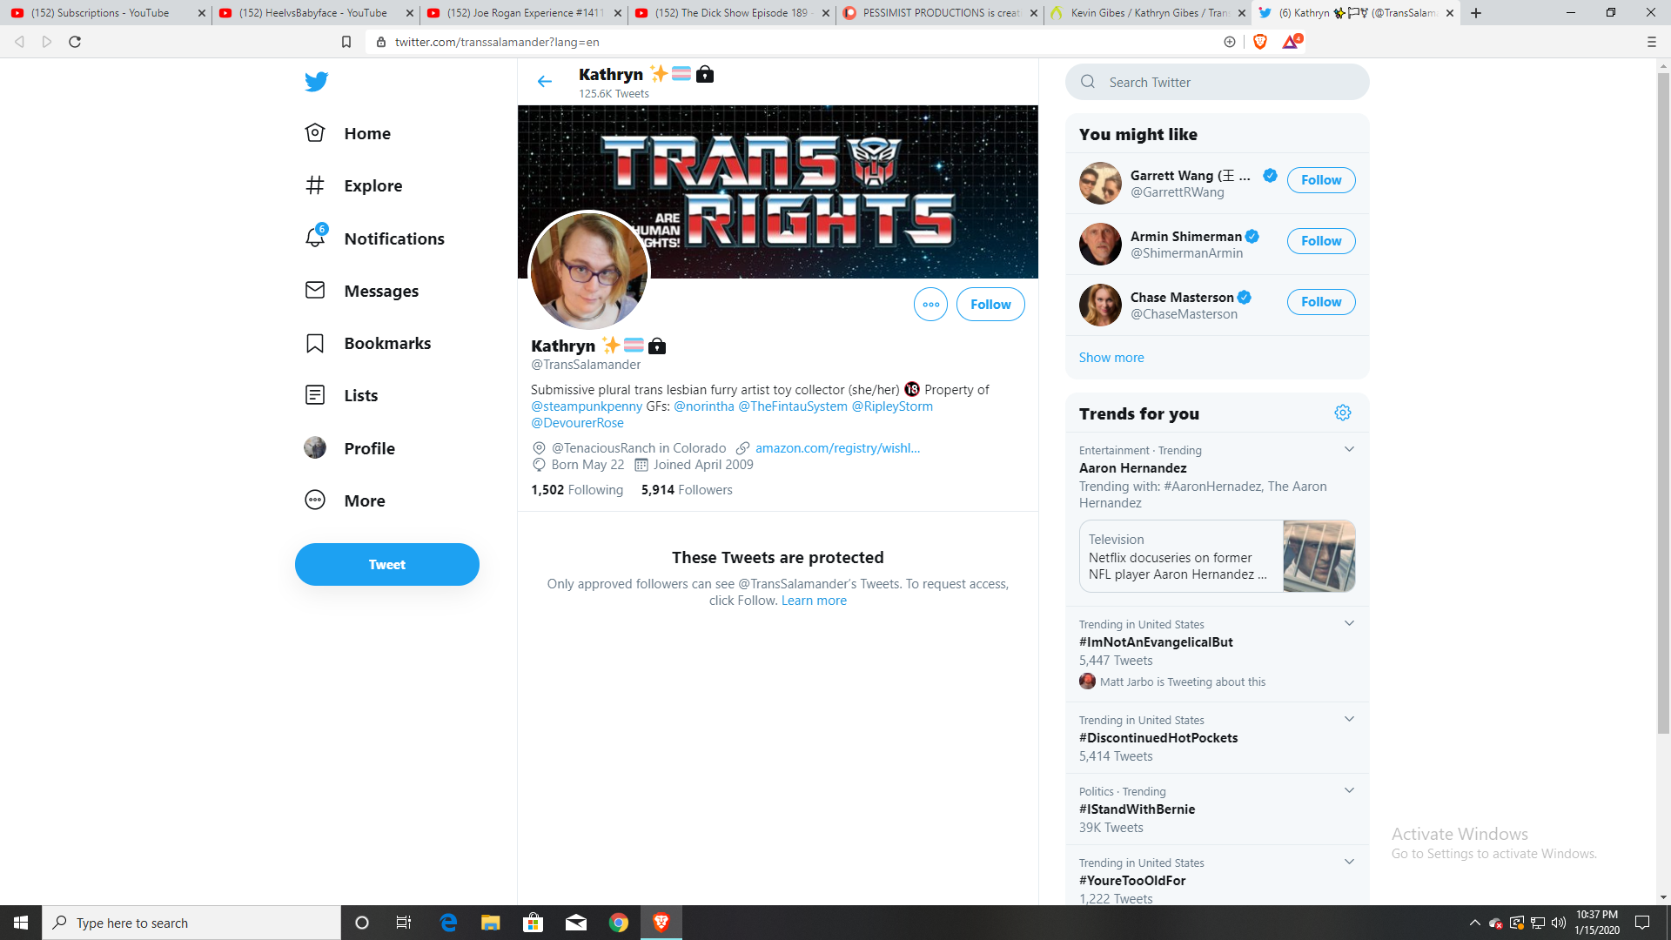Open Notifications bell icon
Screen dimensions: 1671x940
(315, 237)
